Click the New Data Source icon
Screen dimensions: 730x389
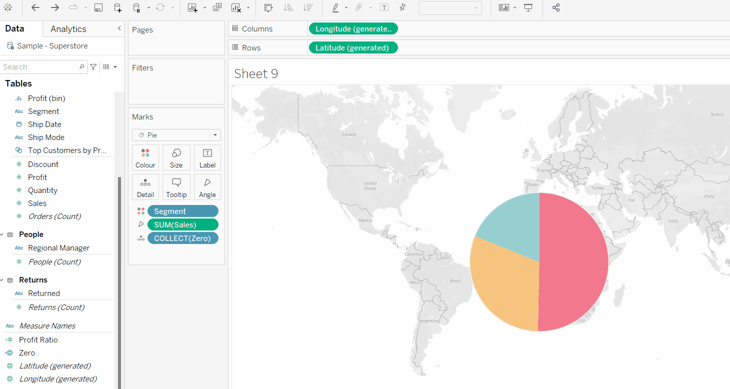click(x=117, y=7)
